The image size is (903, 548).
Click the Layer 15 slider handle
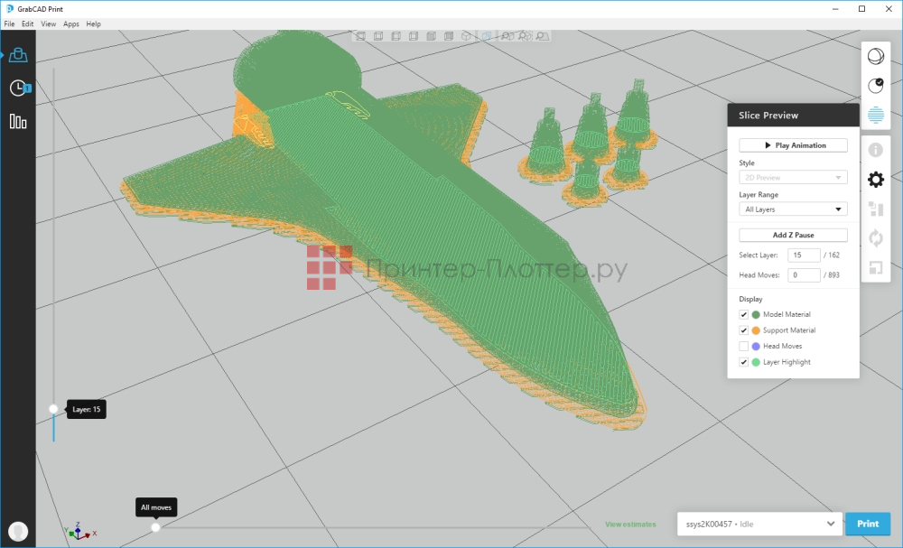[x=53, y=409]
